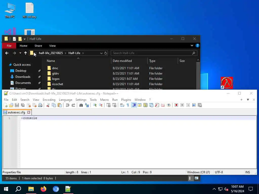Click the Open file icon in Notepad++
This screenshot has width=259, height=194.
[x=11, y=105]
